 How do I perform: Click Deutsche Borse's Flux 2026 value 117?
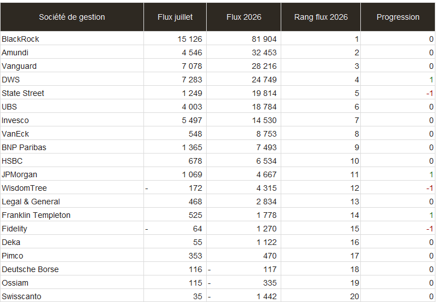[270, 269]
